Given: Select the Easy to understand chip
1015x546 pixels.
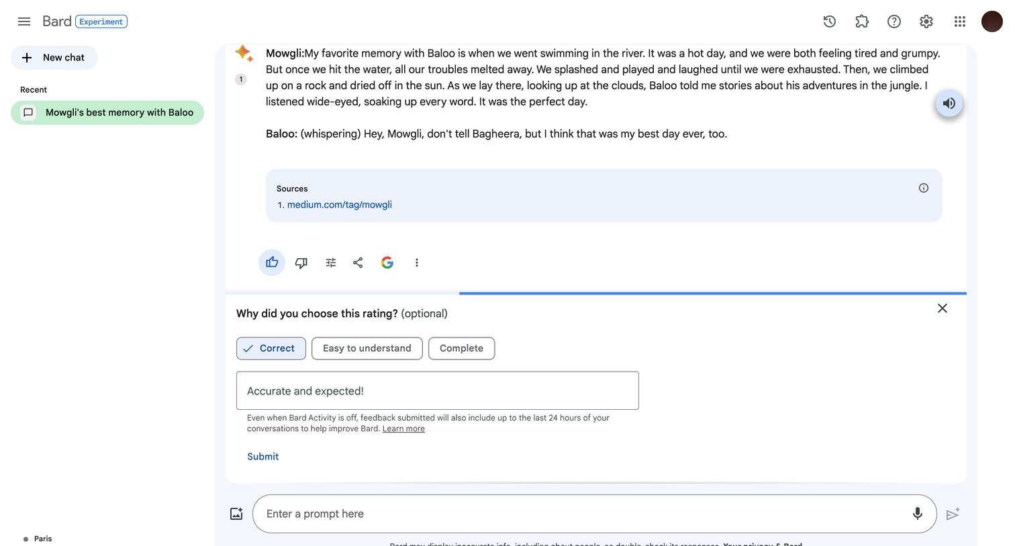Looking at the screenshot, I should 367,348.
